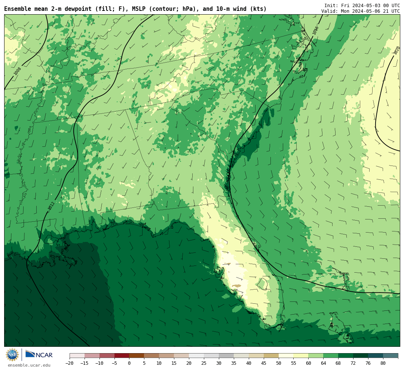Click colorbar swatch between 25 and 30
Viewport: 404px width, 370px height.
coord(211,356)
